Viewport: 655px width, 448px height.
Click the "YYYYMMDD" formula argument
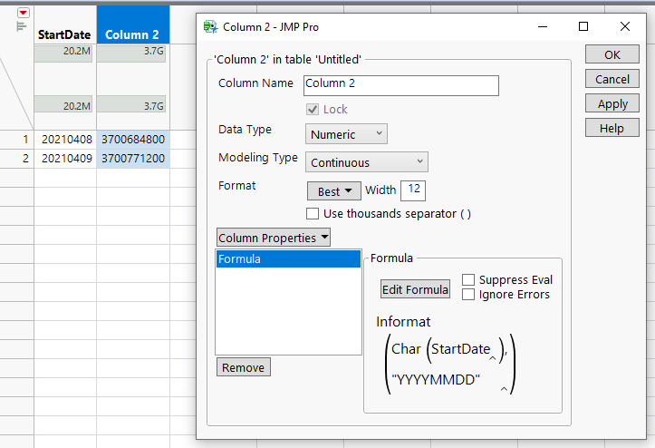(436, 380)
